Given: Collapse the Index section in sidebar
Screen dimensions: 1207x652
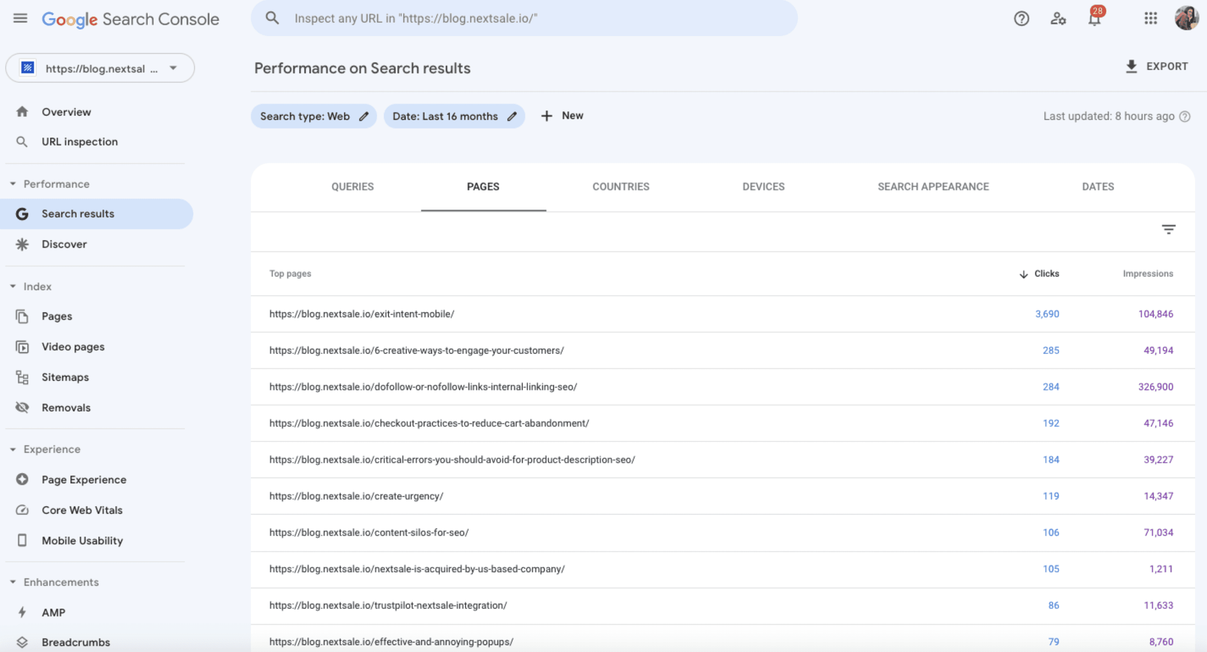Looking at the screenshot, I should click(x=13, y=286).
